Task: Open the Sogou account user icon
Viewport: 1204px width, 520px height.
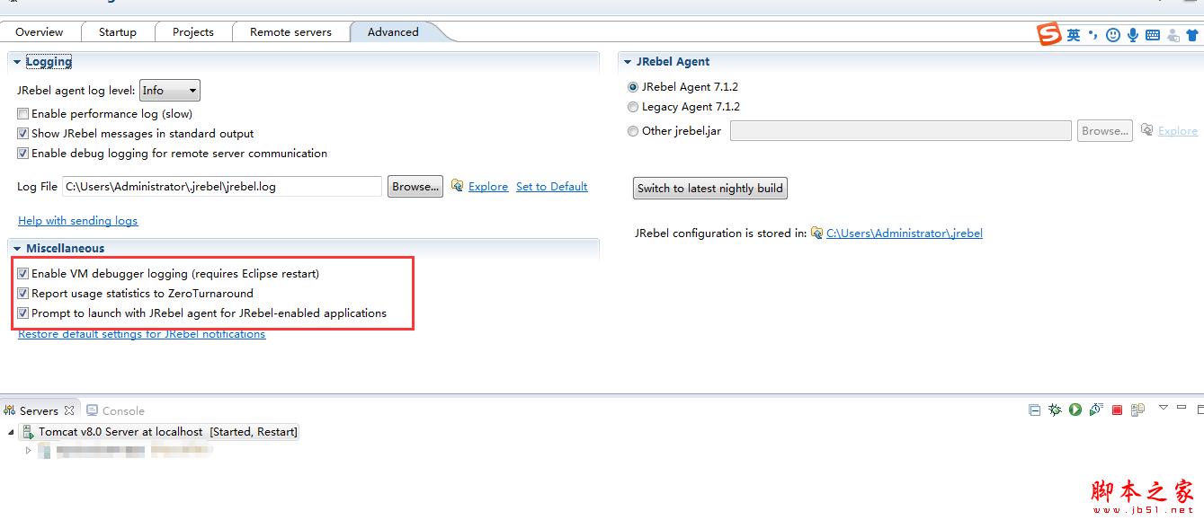Action: pyautogui.click(x=1173, y=35)
